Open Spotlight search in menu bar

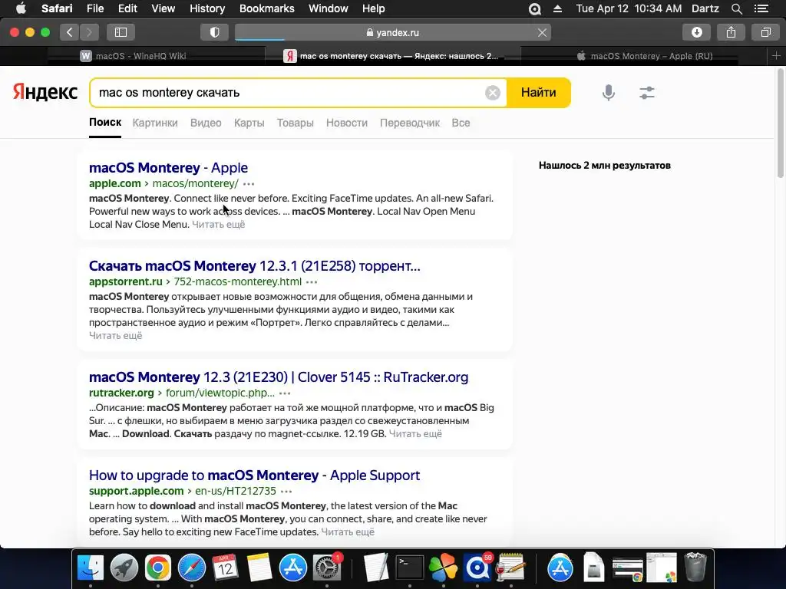tap(736, 8)
